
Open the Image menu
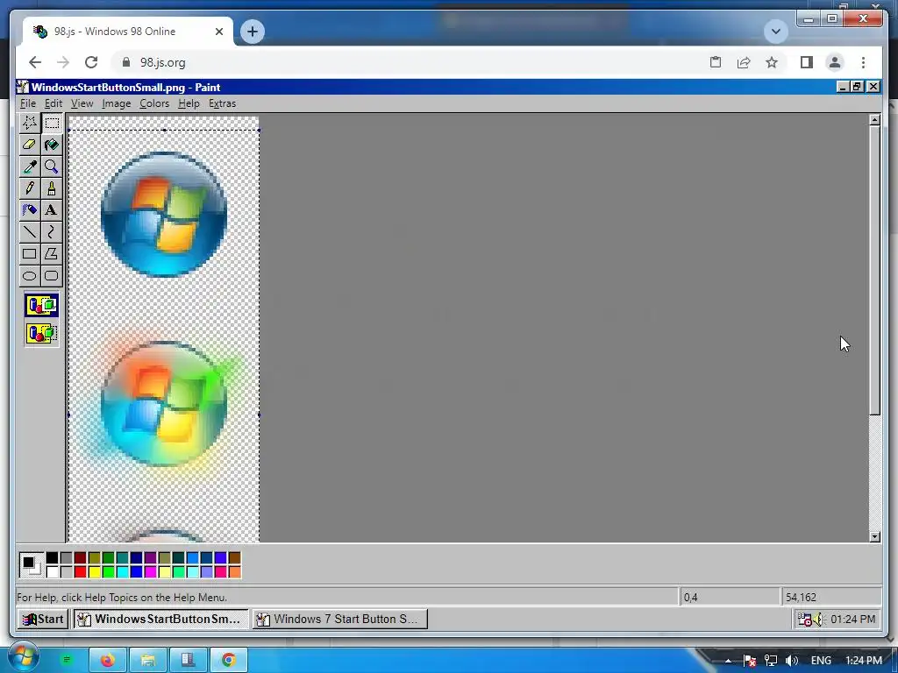[117, 103]
